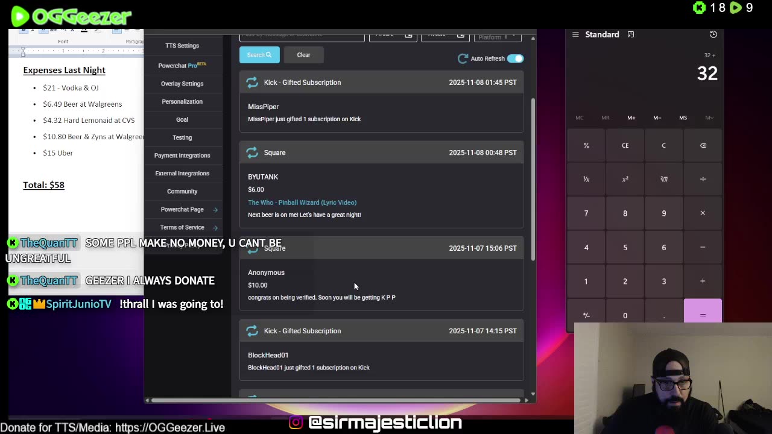The width and height of the screenshot is (772, 434).
Task: Click the 8 key on Calculator
Action: 625,213
